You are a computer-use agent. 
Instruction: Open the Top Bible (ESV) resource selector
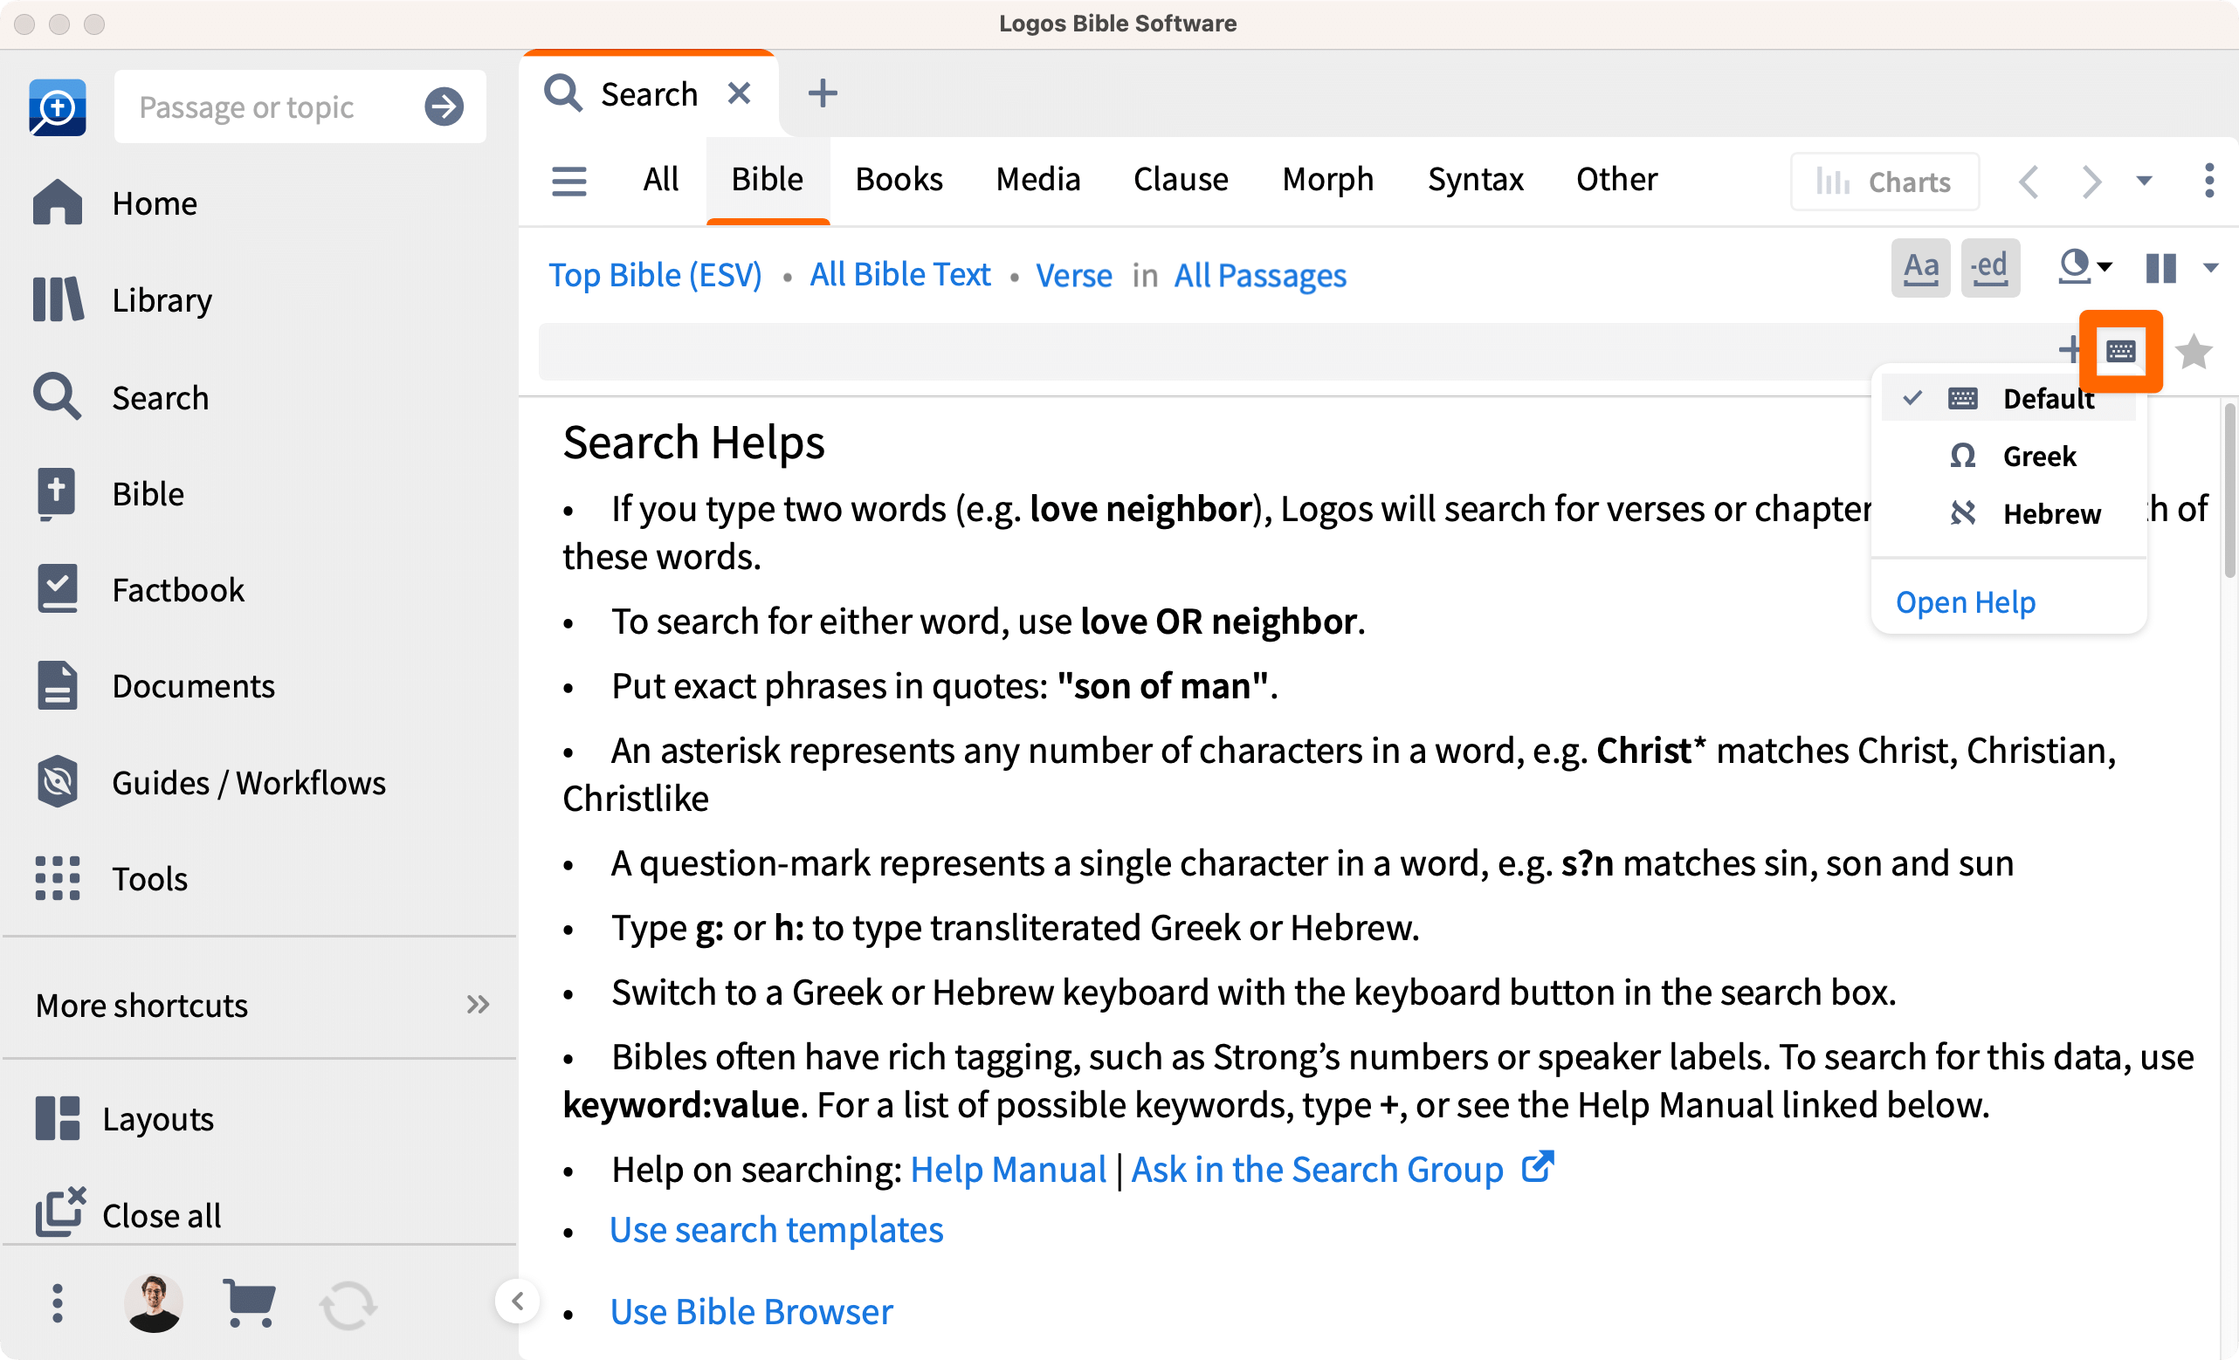pyautogui.click(x=655, y=274)
